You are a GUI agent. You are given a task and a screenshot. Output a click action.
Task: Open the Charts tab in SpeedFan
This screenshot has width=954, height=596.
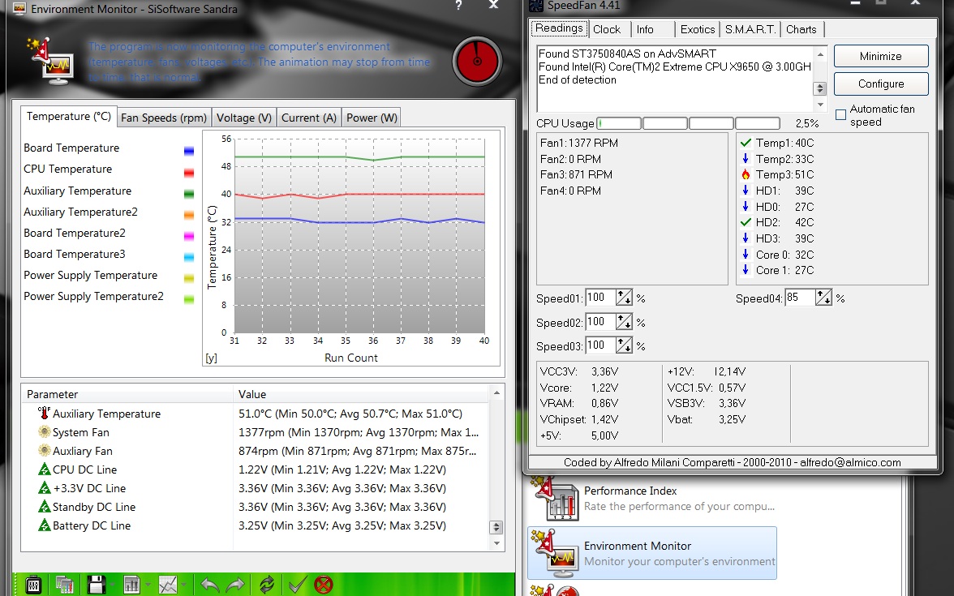801,29
